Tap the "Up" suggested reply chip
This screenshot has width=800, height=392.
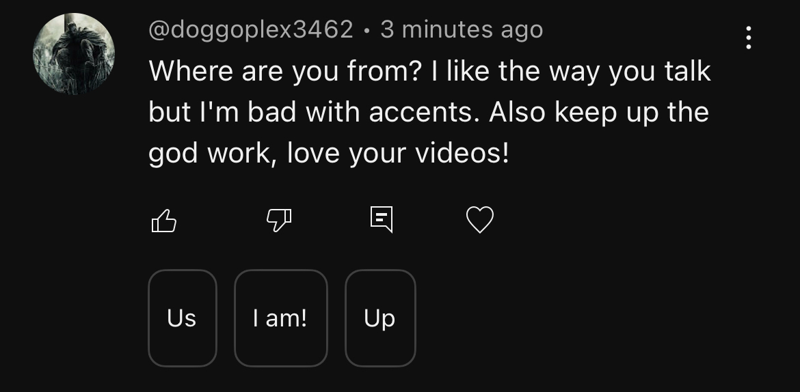pos(380,318)
